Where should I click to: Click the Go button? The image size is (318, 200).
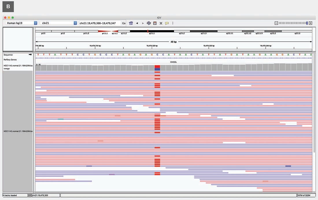tap(124, 23)
